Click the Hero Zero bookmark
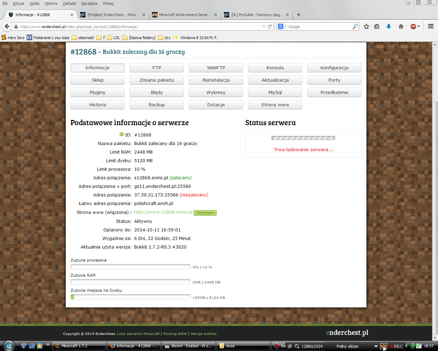 point(13,38)
